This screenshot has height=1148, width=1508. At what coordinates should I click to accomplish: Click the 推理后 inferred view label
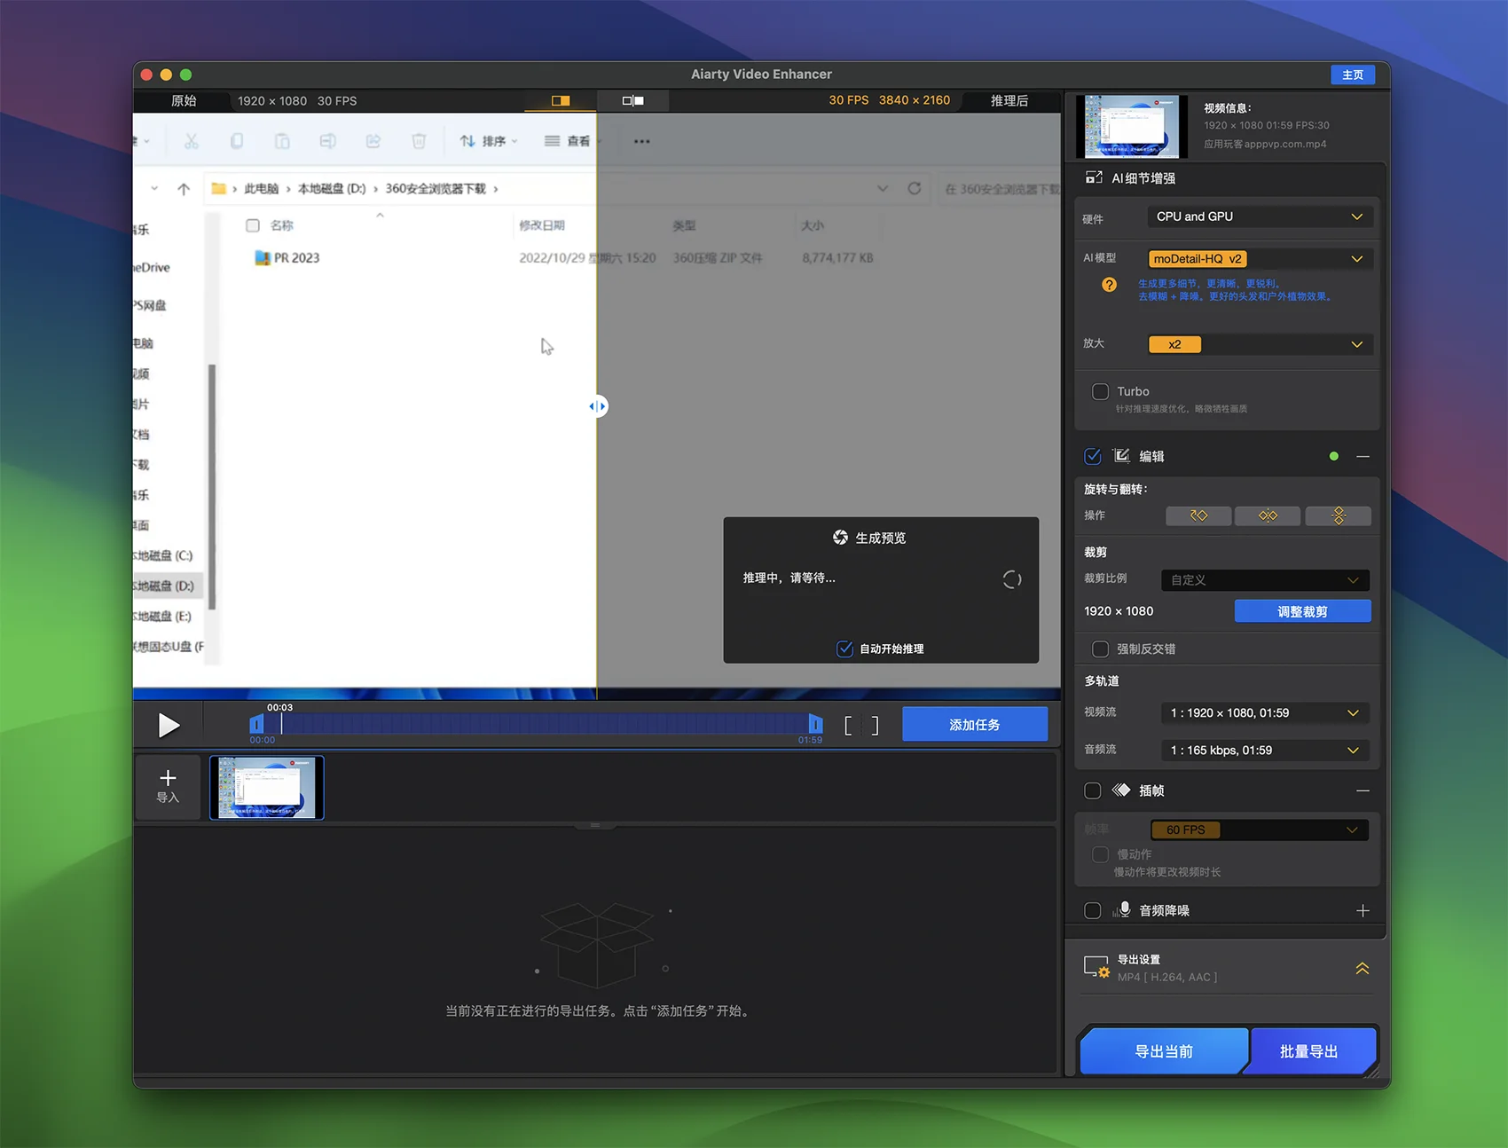(x=1009, y=100)
